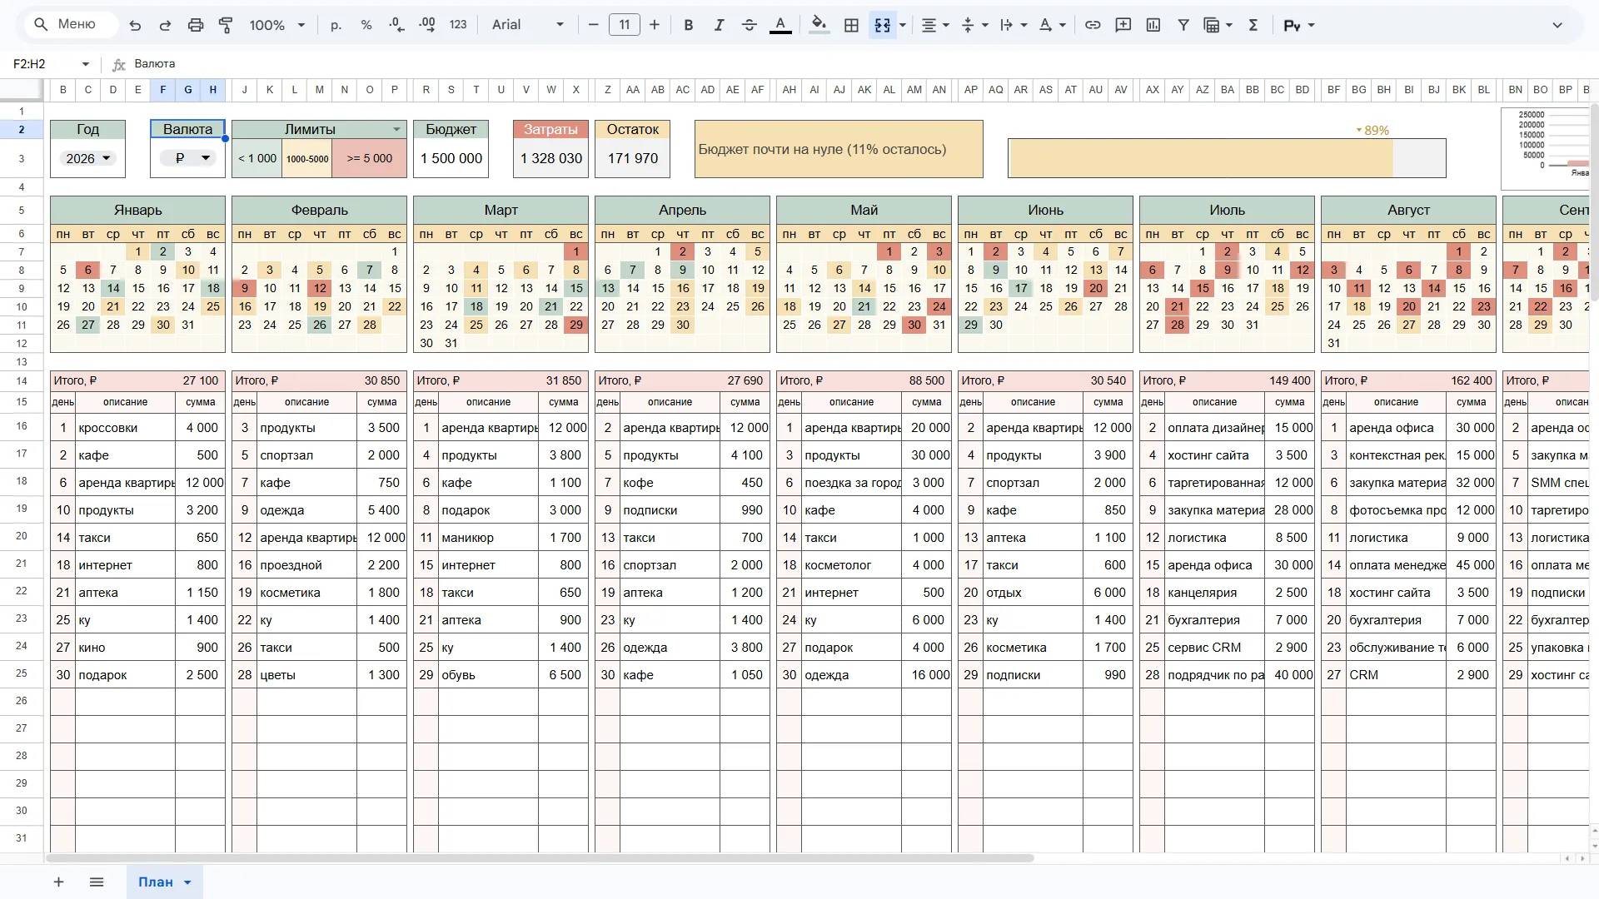
Task: Decrease font size with minus button
Action: (x=594, y=25)
